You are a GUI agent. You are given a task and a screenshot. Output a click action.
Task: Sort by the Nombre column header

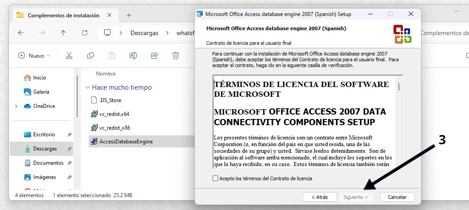tap(106, 74)
